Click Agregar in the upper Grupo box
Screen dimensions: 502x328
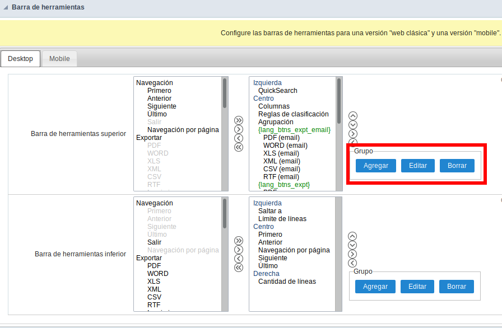click(x=375, y=166)
